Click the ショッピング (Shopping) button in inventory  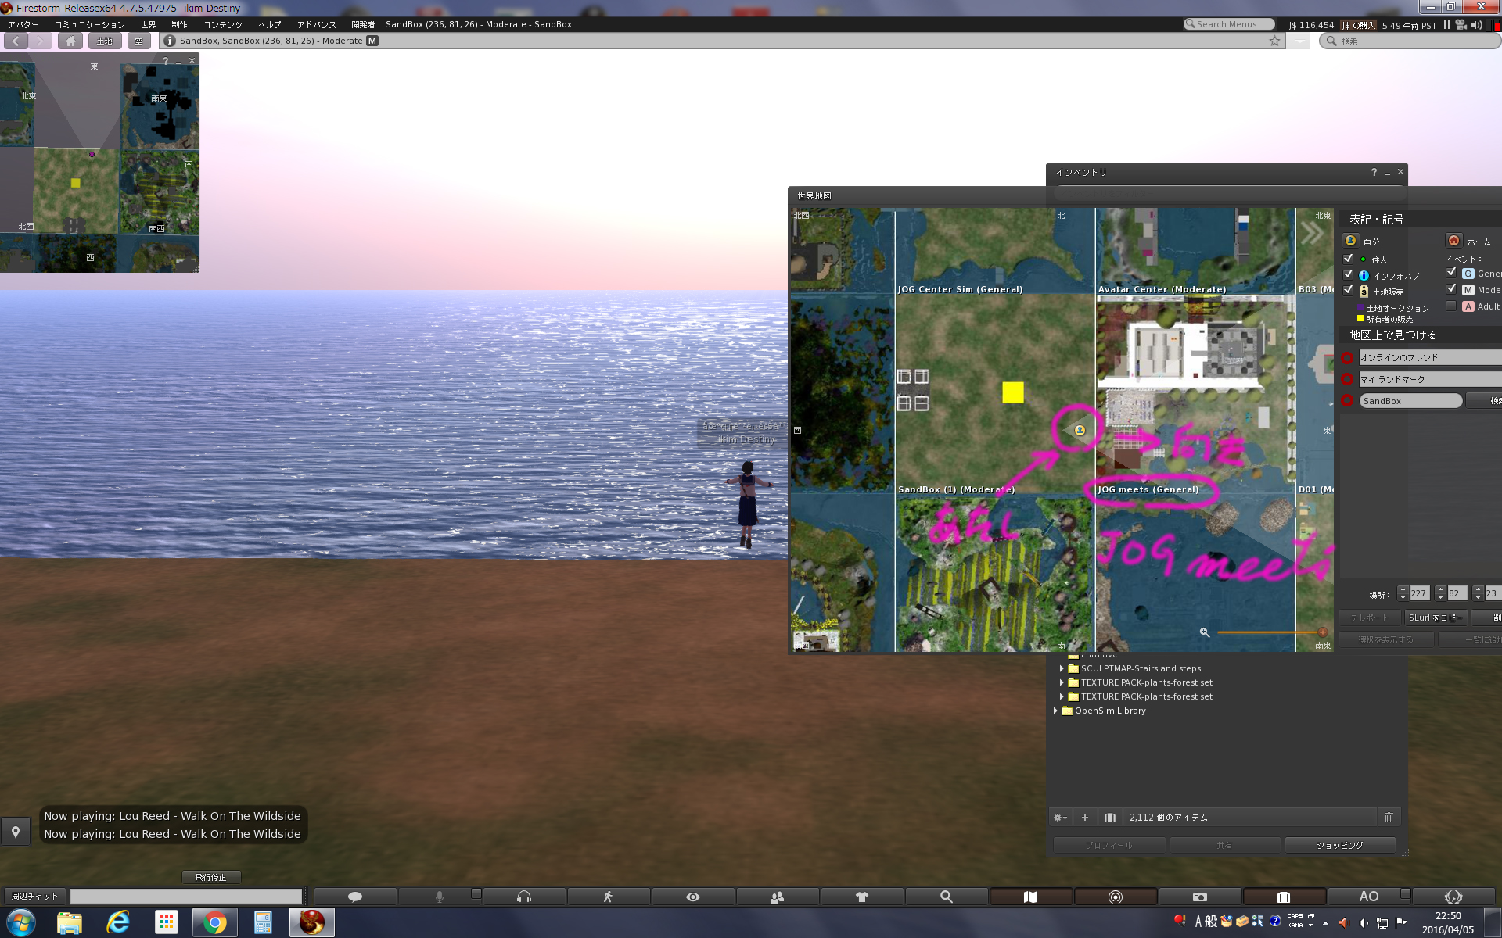point(1337,844)
